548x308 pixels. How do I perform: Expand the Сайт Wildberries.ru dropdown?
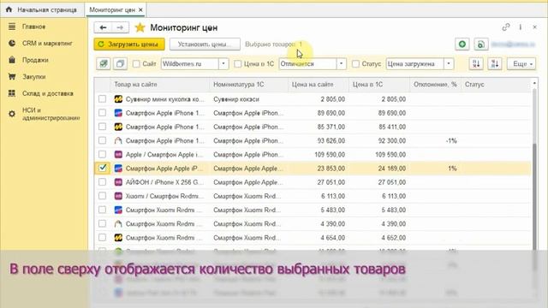[223, 64]
